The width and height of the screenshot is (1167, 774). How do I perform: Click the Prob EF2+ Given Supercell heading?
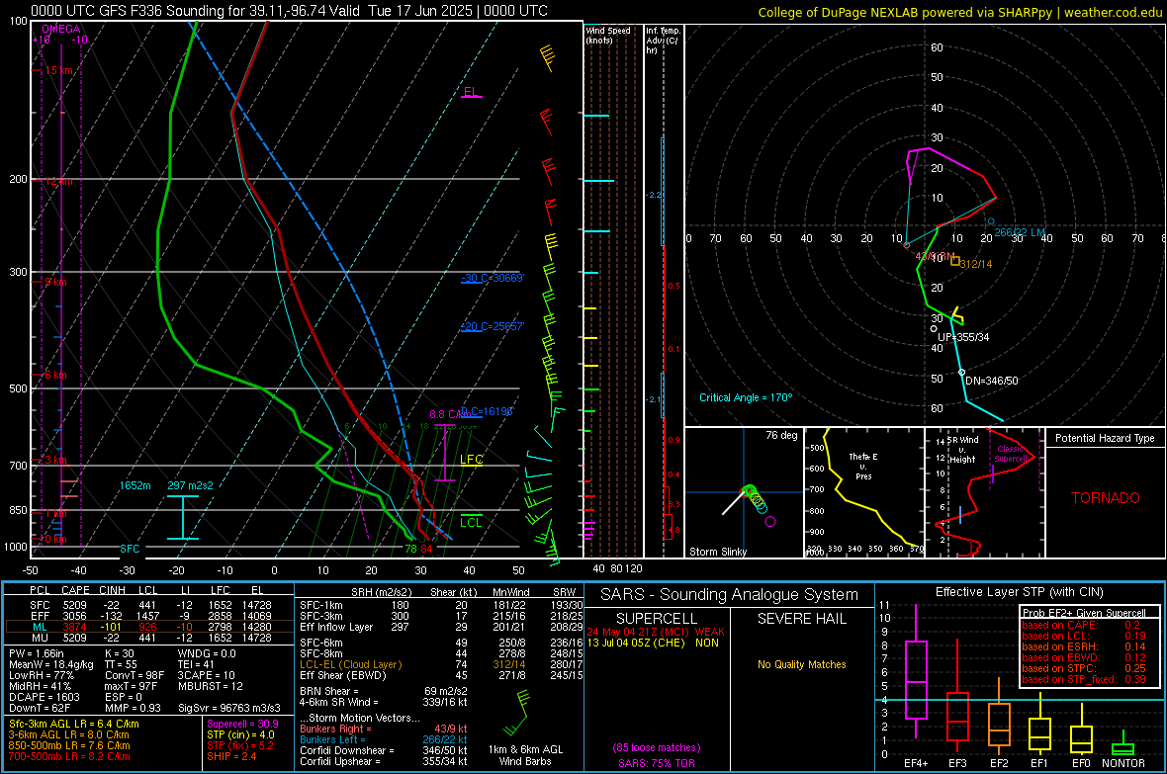pyautogui.click(x=1084, y=613)
